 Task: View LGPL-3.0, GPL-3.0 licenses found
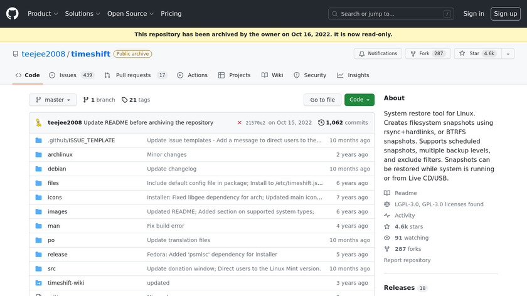coord(434,204)
